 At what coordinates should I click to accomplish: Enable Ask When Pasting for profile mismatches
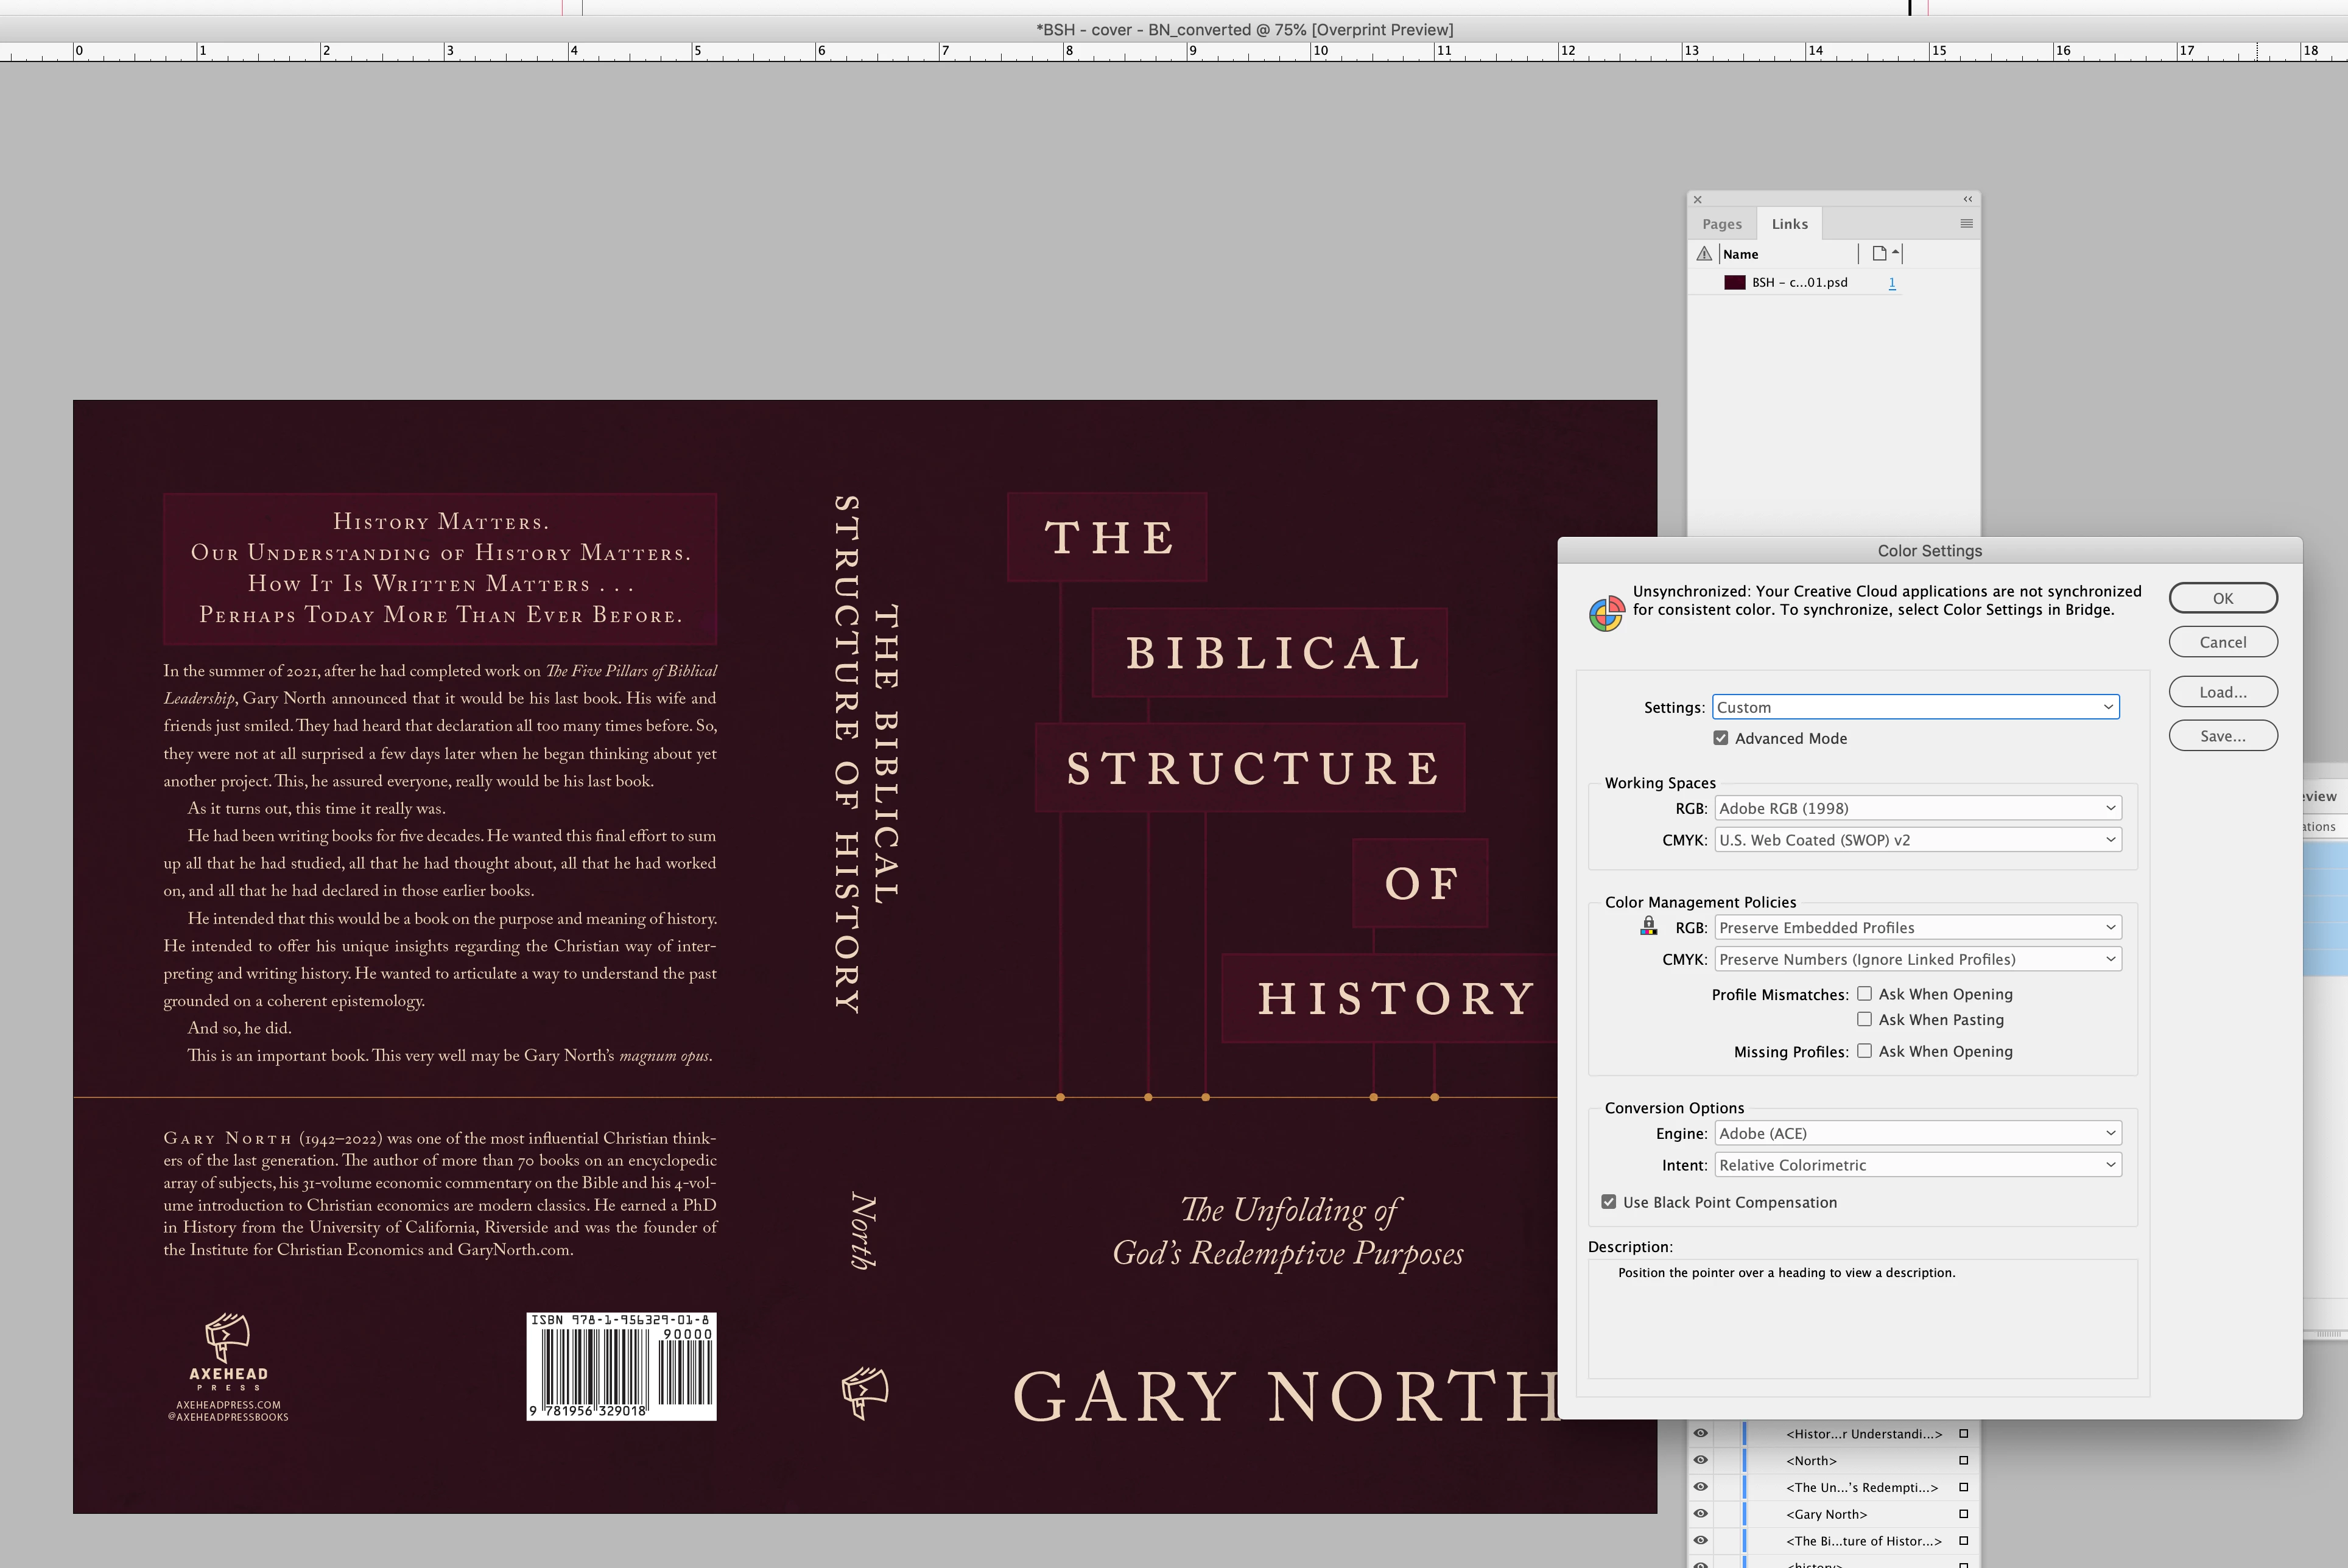(1864, 1019)
